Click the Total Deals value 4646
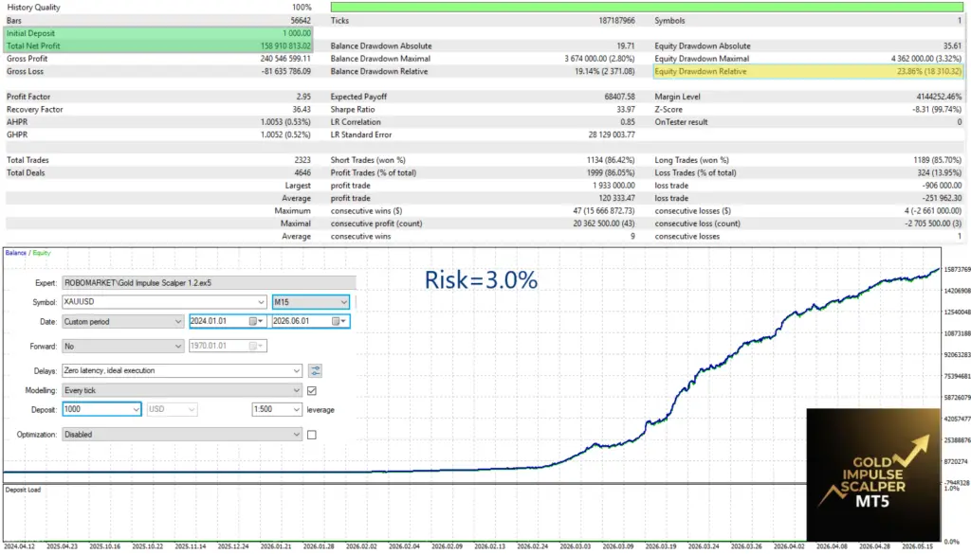This screenshot has width=971, height=554. (x=302, y=173)
